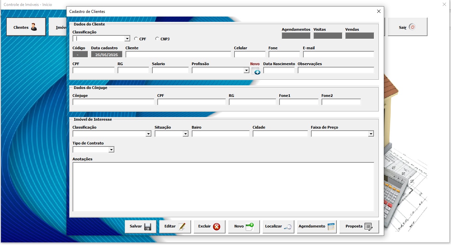Expand the Tipo de Contrato dropdown
Viewport: 451px width, 245px height.
111,150
